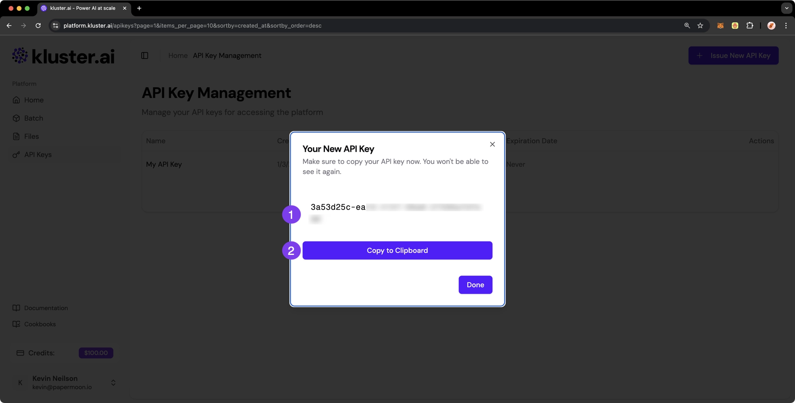Click the kevin@papermoon.io email text

(x=62, y=387)
